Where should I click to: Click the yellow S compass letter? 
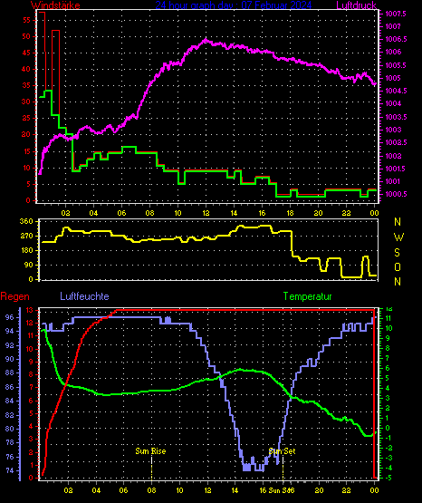coord(397,253)
